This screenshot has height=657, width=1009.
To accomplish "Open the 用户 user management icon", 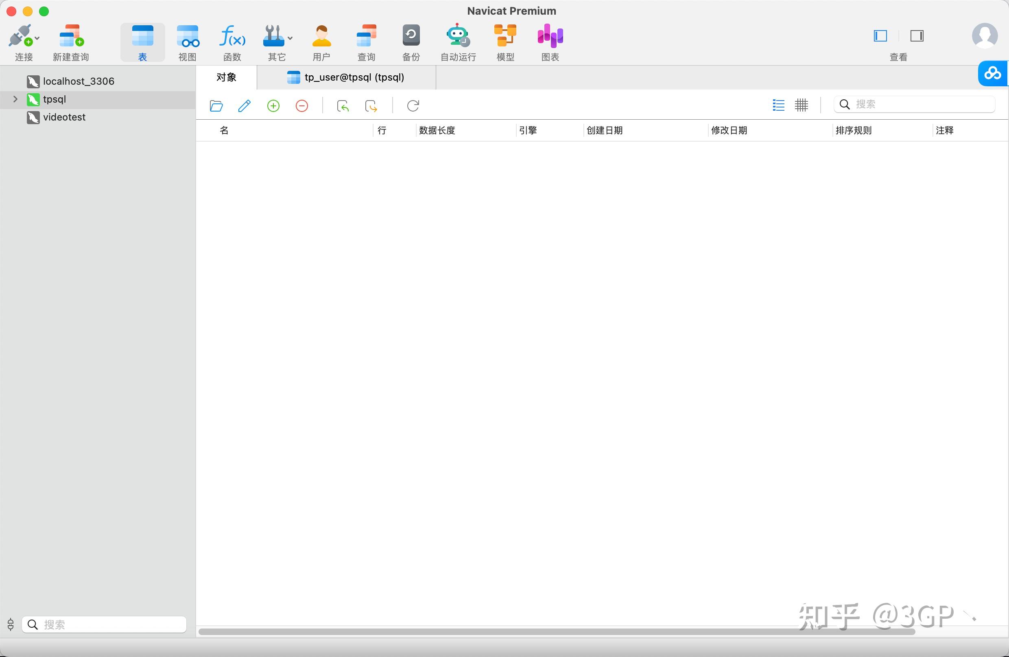I will pyautogui.click(x=321, y=37).
